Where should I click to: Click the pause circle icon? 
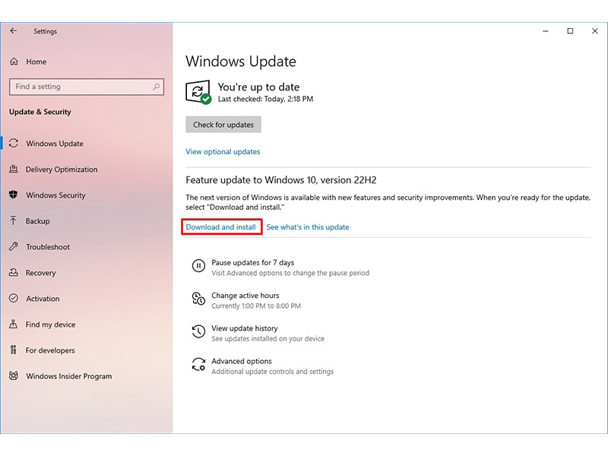coord(198,266)
